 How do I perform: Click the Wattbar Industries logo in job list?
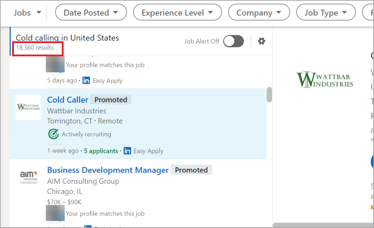[28, 107]
